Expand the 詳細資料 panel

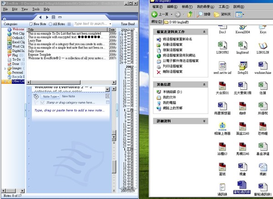[x=204, y=121]
